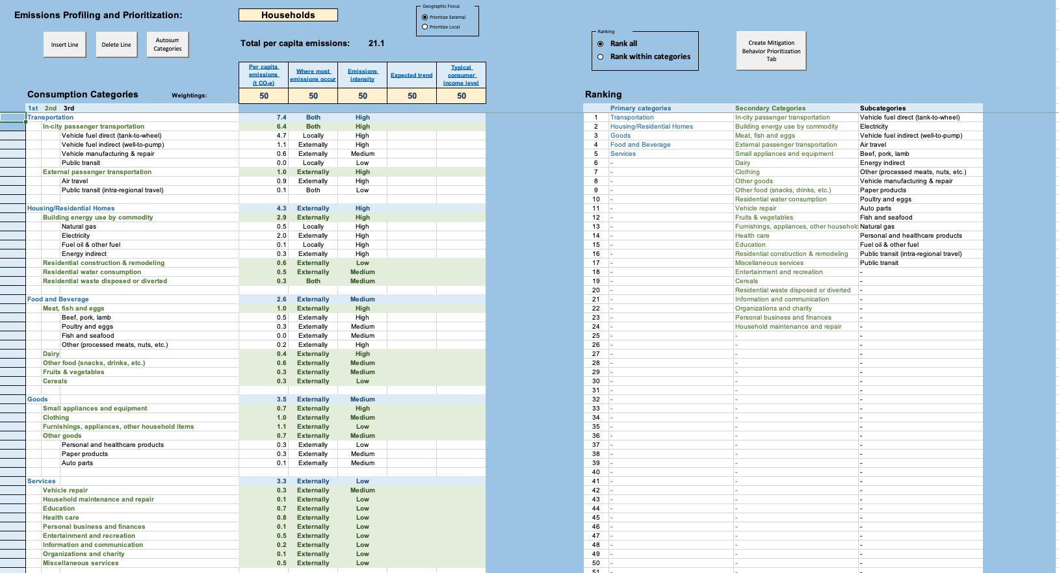Select ranked subcategory Public transit (intra-regional travel)

(911, 254)
